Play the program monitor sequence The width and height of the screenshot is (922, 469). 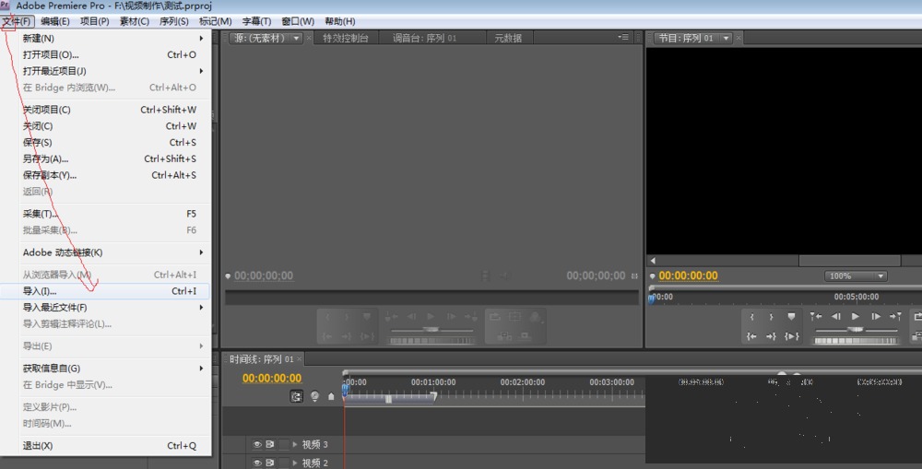[x=856, y=316]
